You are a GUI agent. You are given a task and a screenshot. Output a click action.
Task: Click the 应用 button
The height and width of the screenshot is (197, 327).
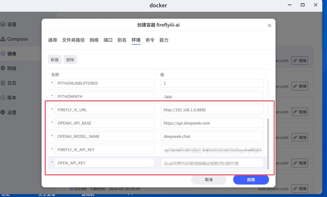tap(251, 180)
